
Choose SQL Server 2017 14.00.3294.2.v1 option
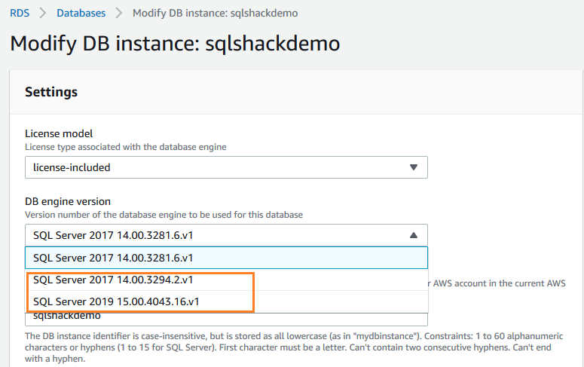coord(113,280)
